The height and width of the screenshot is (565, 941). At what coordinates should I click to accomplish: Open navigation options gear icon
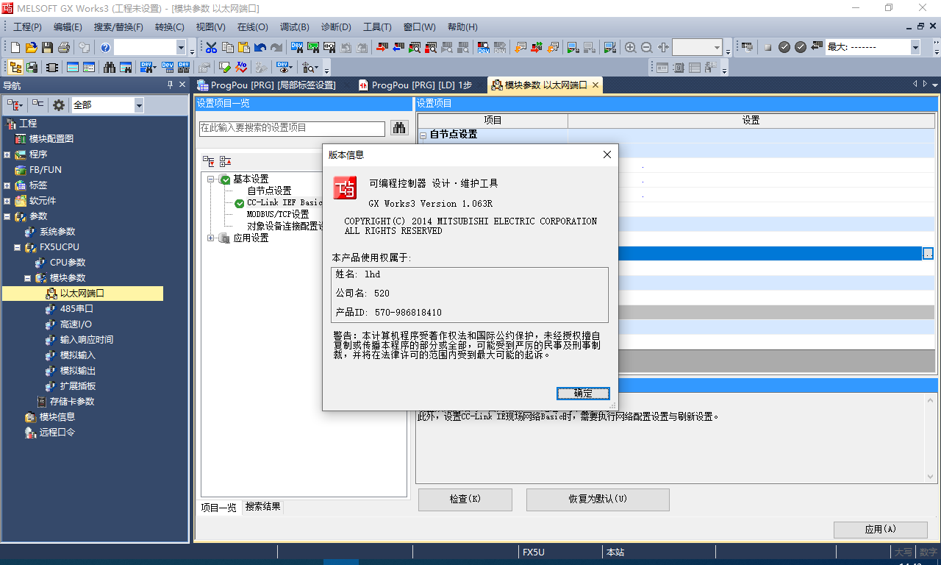[x=58, y=105]
